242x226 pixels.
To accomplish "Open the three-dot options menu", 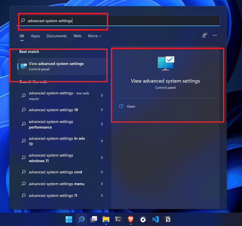I will [215, 36].
